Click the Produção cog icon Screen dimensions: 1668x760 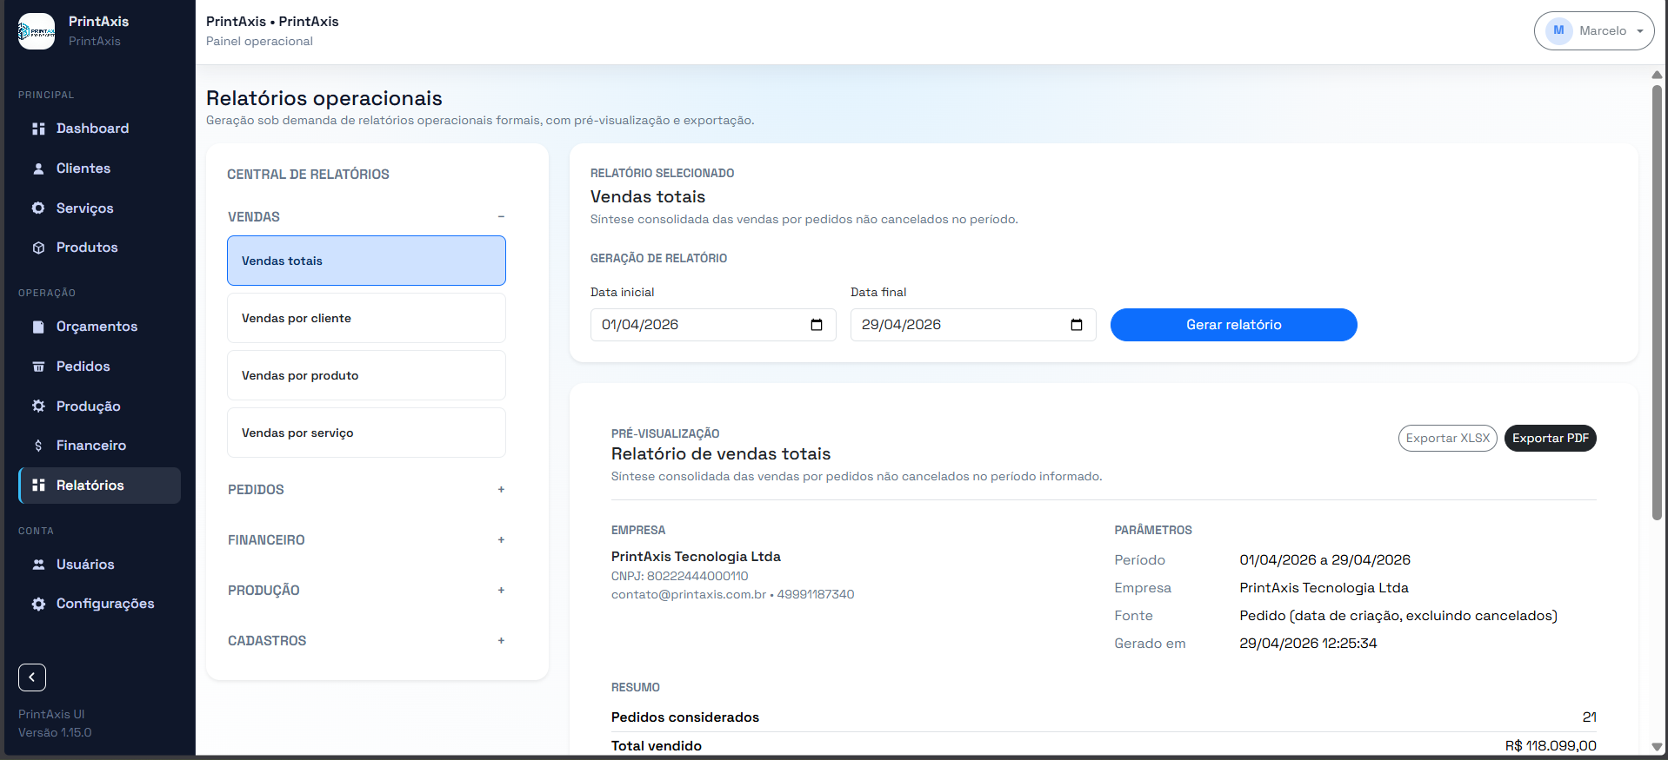[38, 406]
